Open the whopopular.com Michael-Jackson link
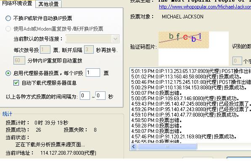Image resolution: width=251 pixels, height=161 pixels. pyautogui.click(x=205, y=7)
